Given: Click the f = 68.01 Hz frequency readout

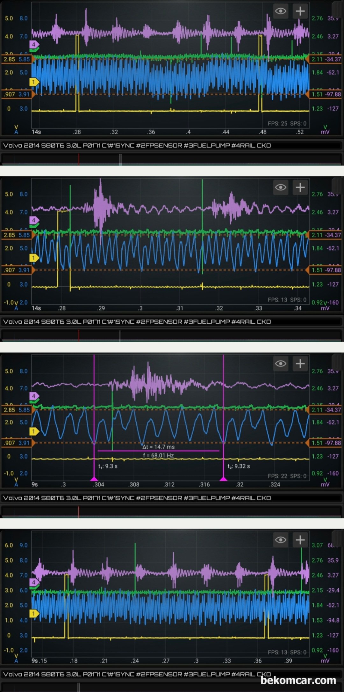Looking at the screenshot, I should pyautogui.click(x=159, y=455).
